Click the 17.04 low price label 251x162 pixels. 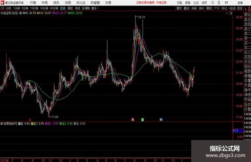point(55,117)
